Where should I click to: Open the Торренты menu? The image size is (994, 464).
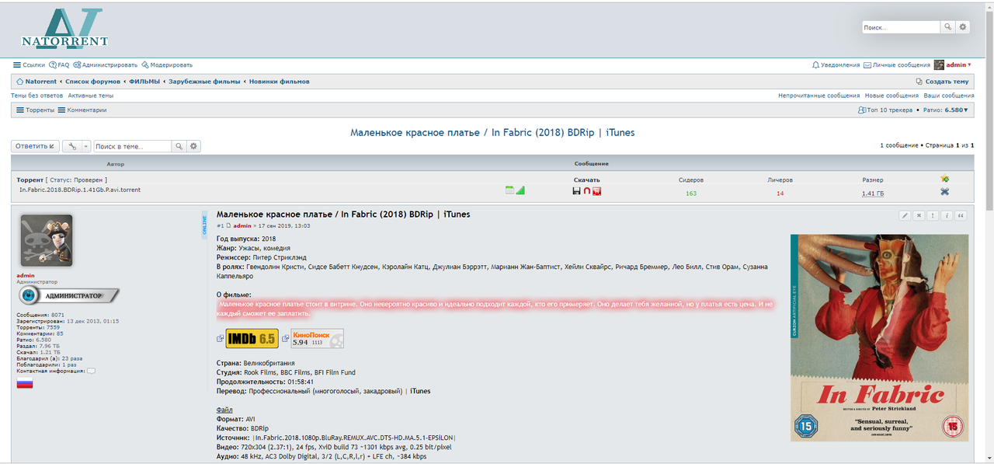(x=35, y=110)
